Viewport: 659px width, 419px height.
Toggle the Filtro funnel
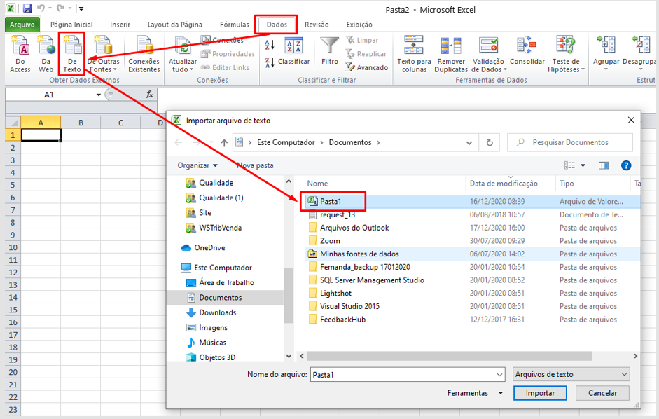click(329, 51)
